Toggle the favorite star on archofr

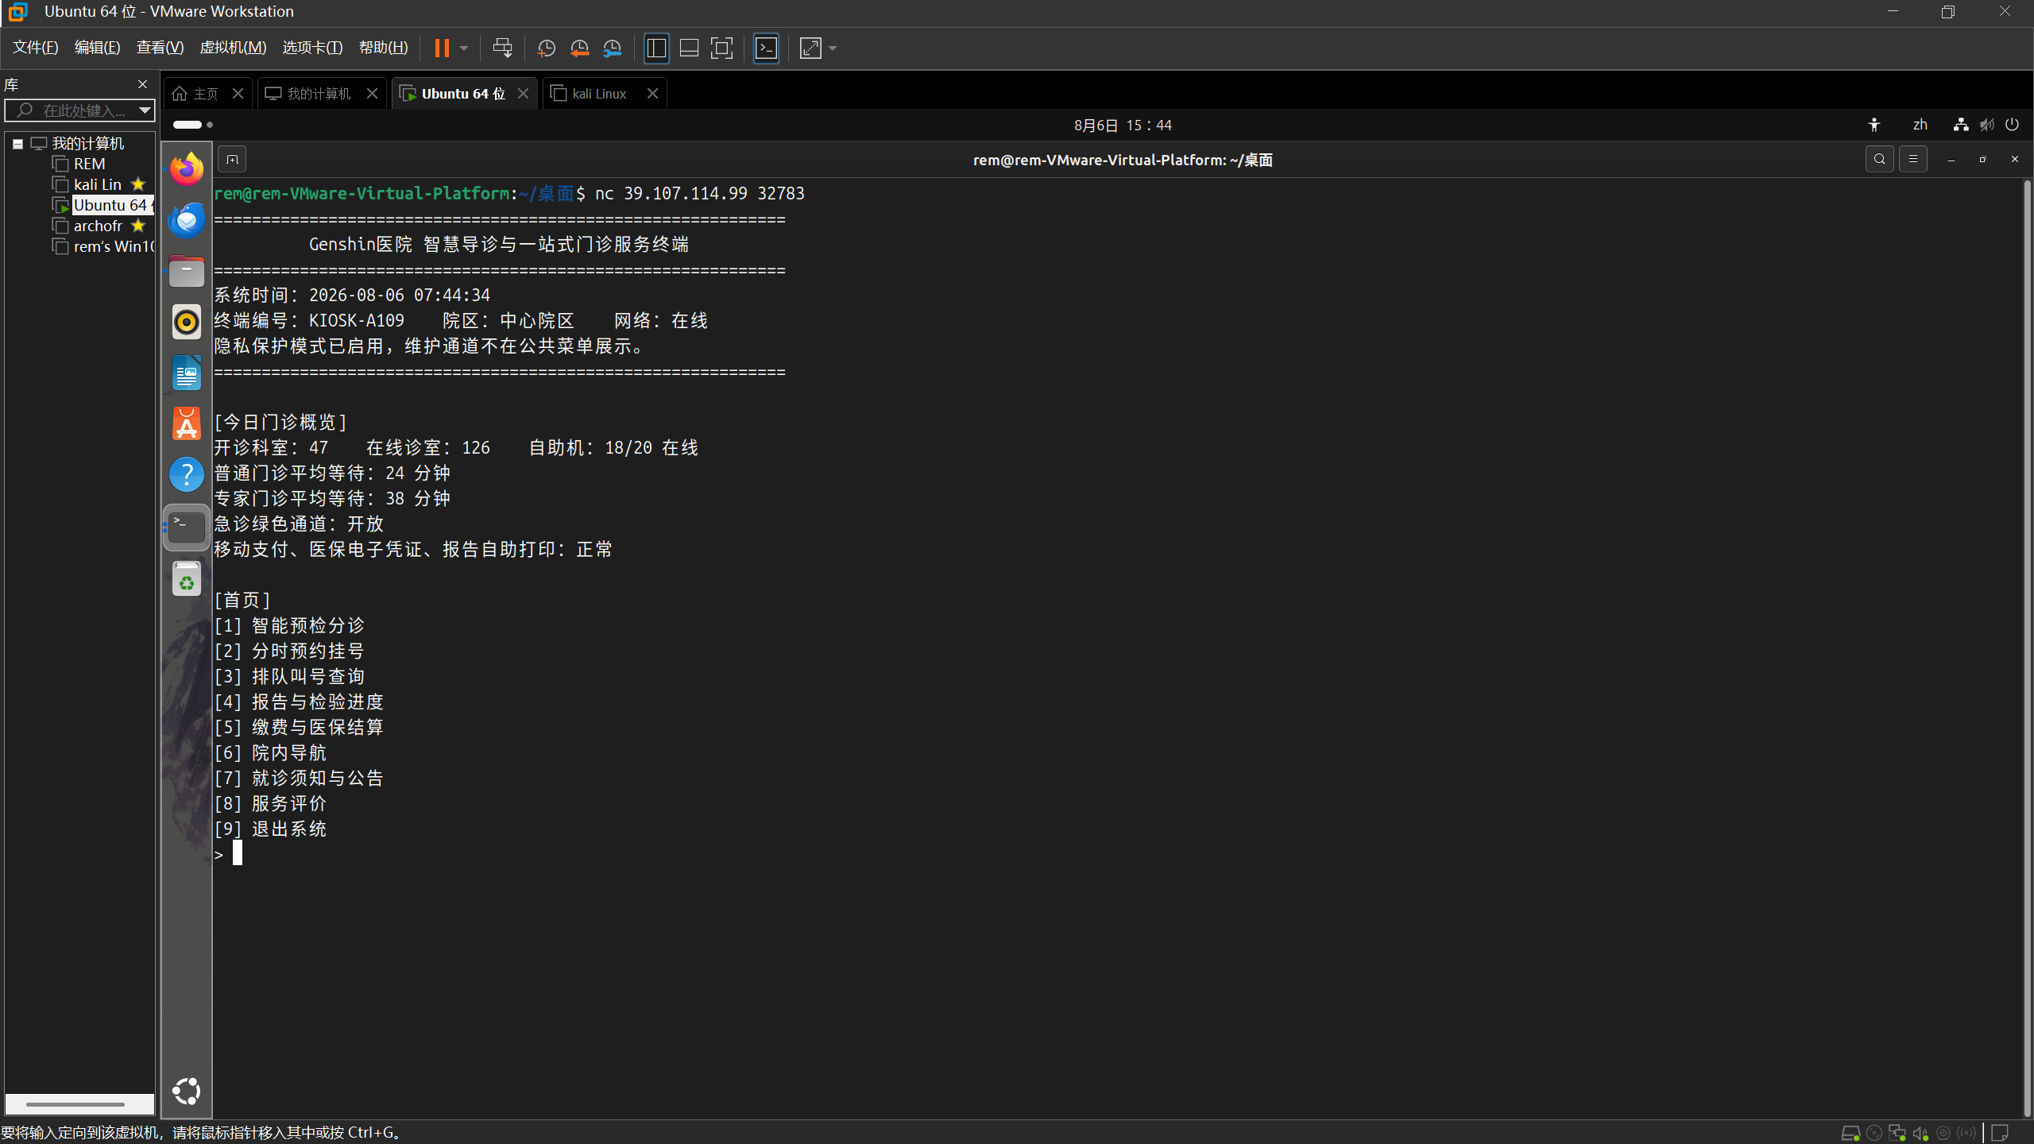click(138, 226)
